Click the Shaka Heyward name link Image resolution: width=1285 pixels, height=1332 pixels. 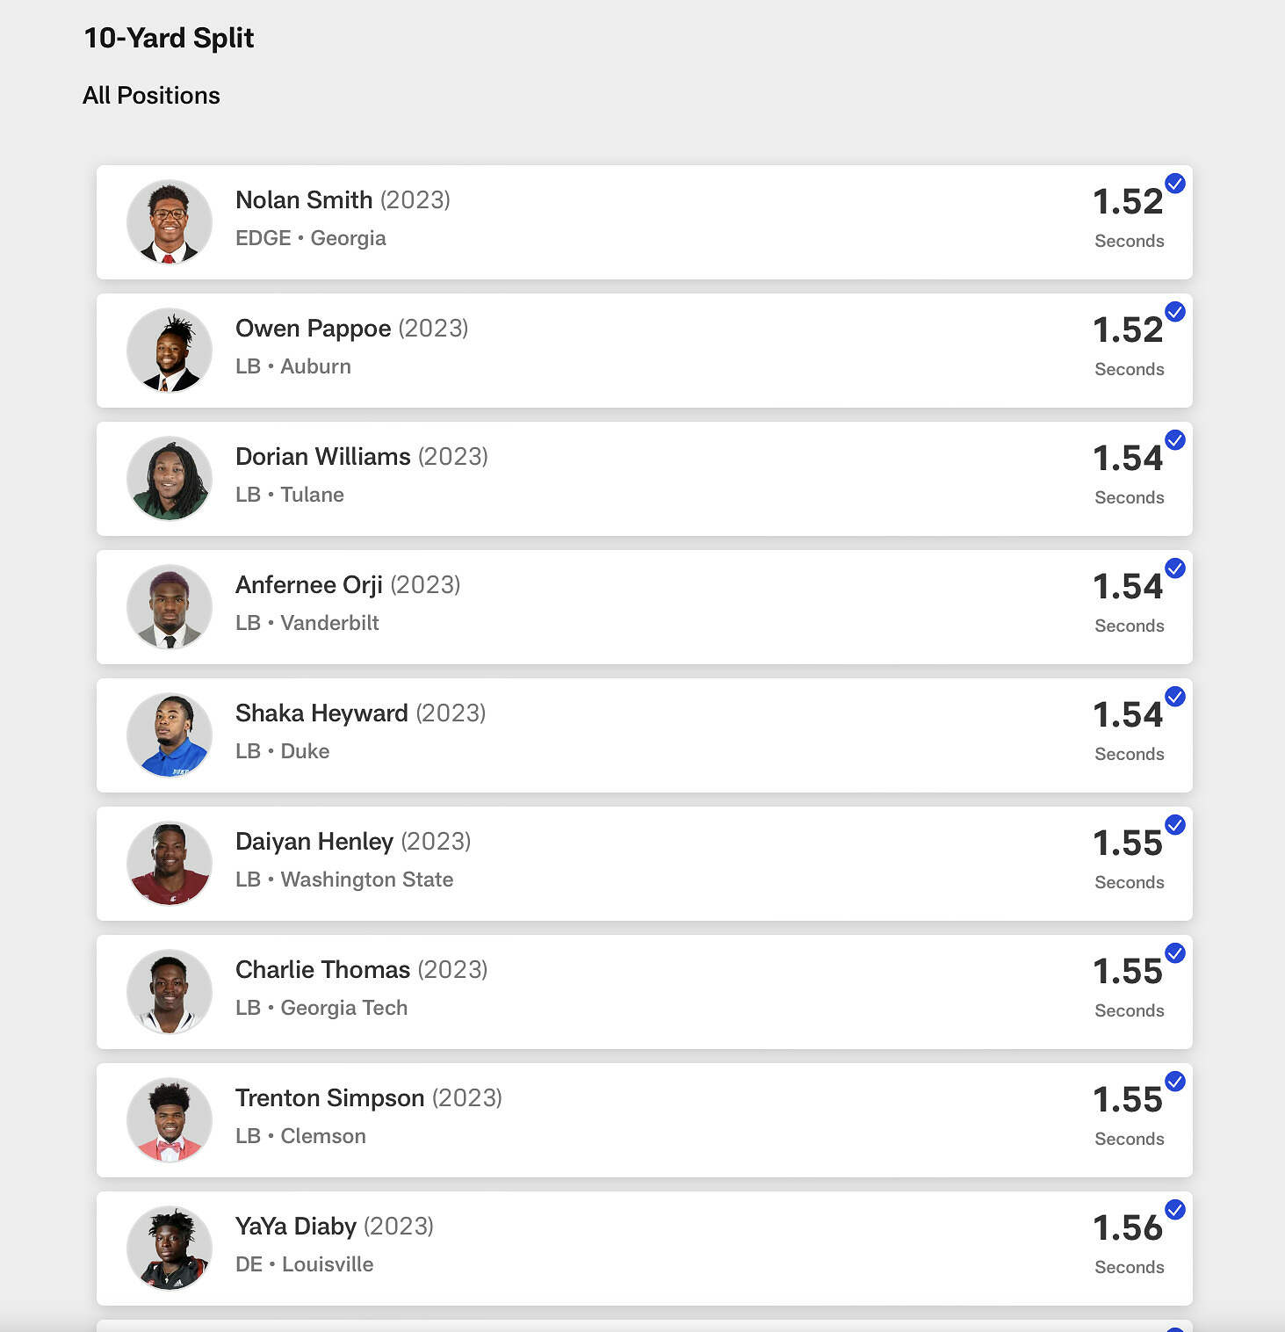pyautogui.click(x=321, y=713)
